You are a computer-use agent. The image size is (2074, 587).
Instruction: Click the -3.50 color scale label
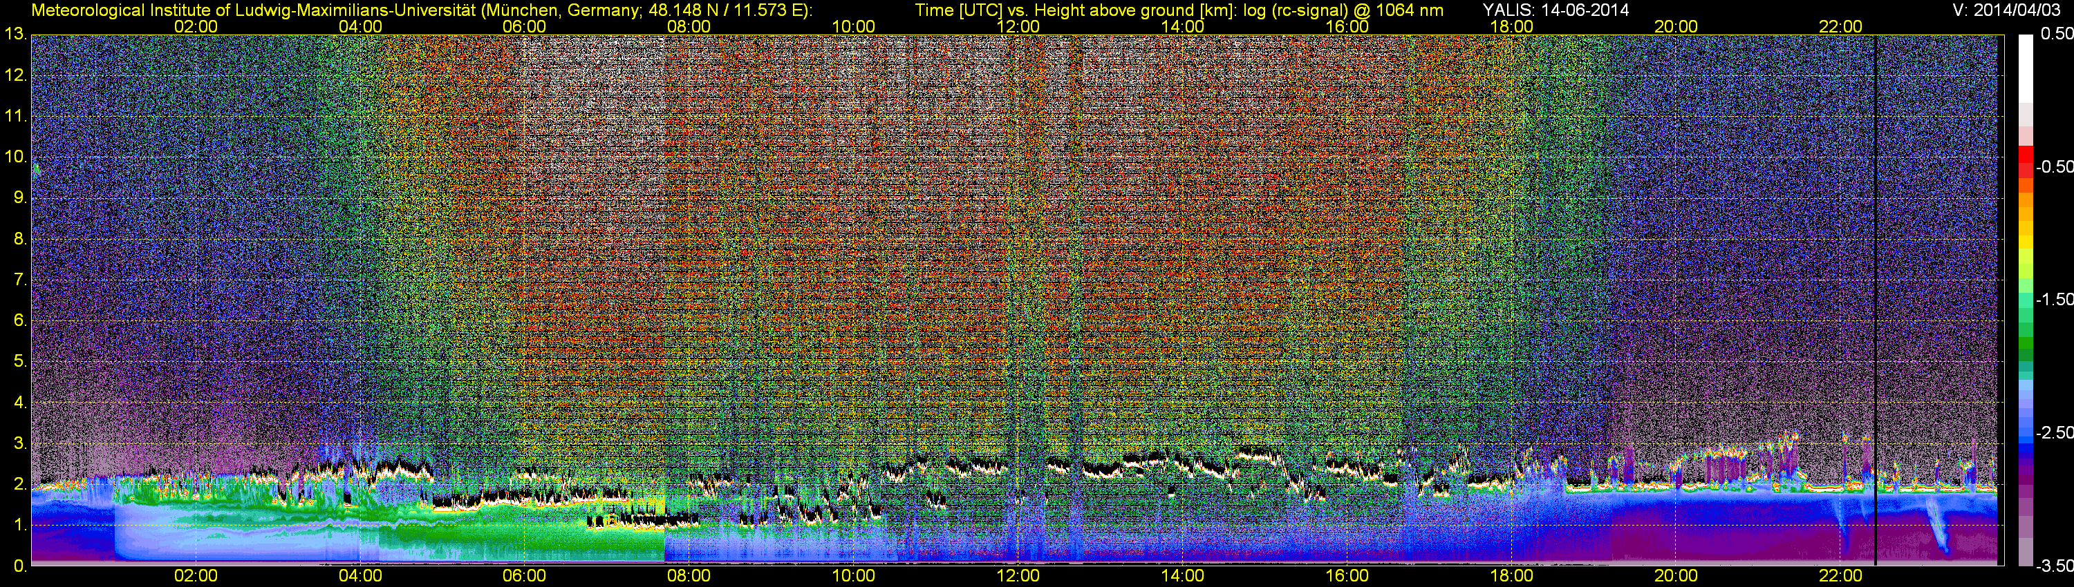(2054, 566)
